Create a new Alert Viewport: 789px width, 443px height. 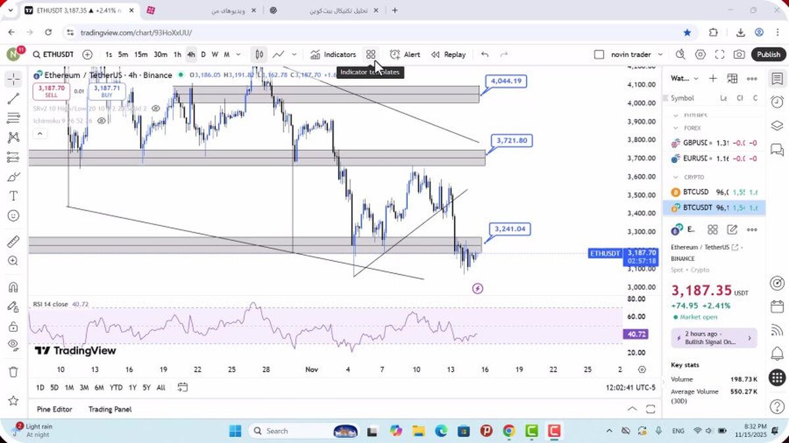(x=405, y=55)
